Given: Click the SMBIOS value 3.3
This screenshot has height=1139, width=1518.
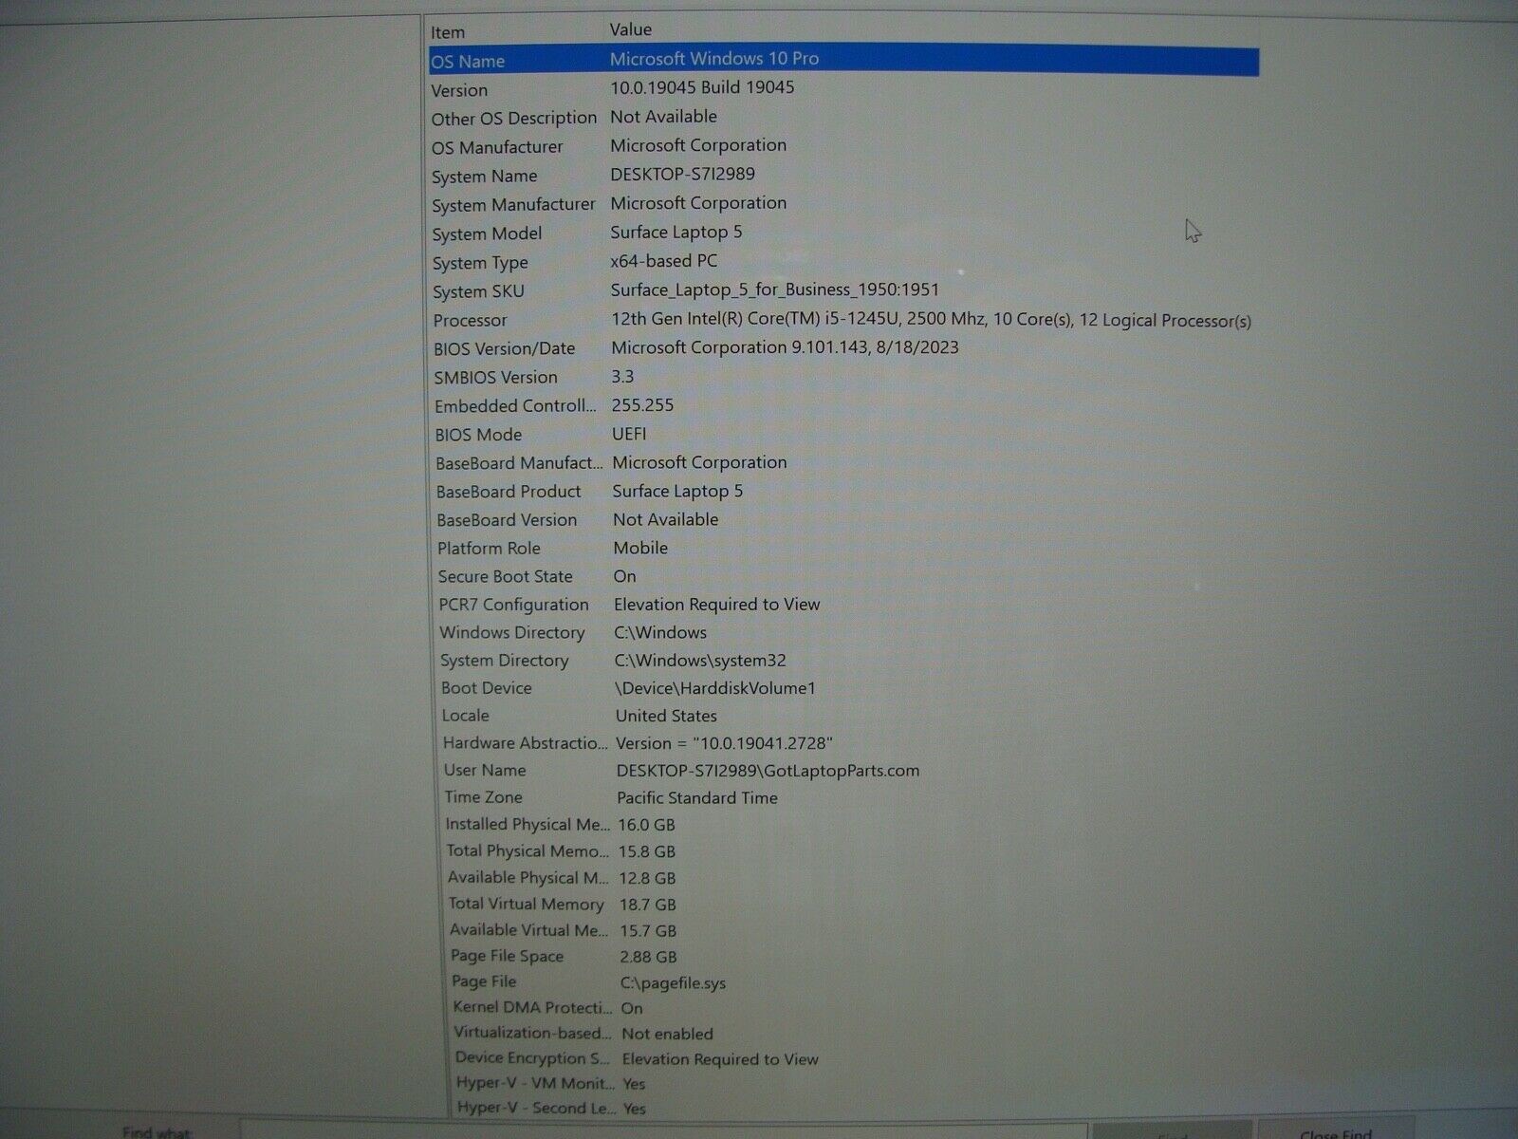Looking at the screenshot, I should [622, 377].
